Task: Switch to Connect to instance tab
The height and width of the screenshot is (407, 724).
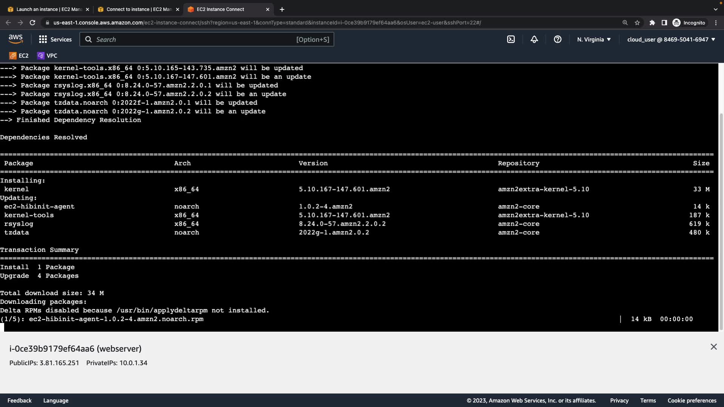Action: pyautogui.click(x=138, y=9)
